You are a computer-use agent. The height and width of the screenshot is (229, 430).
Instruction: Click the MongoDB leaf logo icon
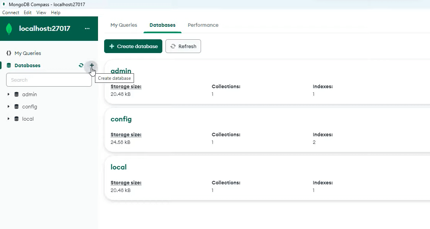pos(9,29)
